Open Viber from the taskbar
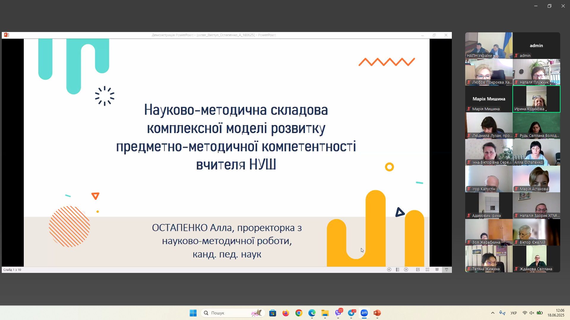 coord(338,313)
